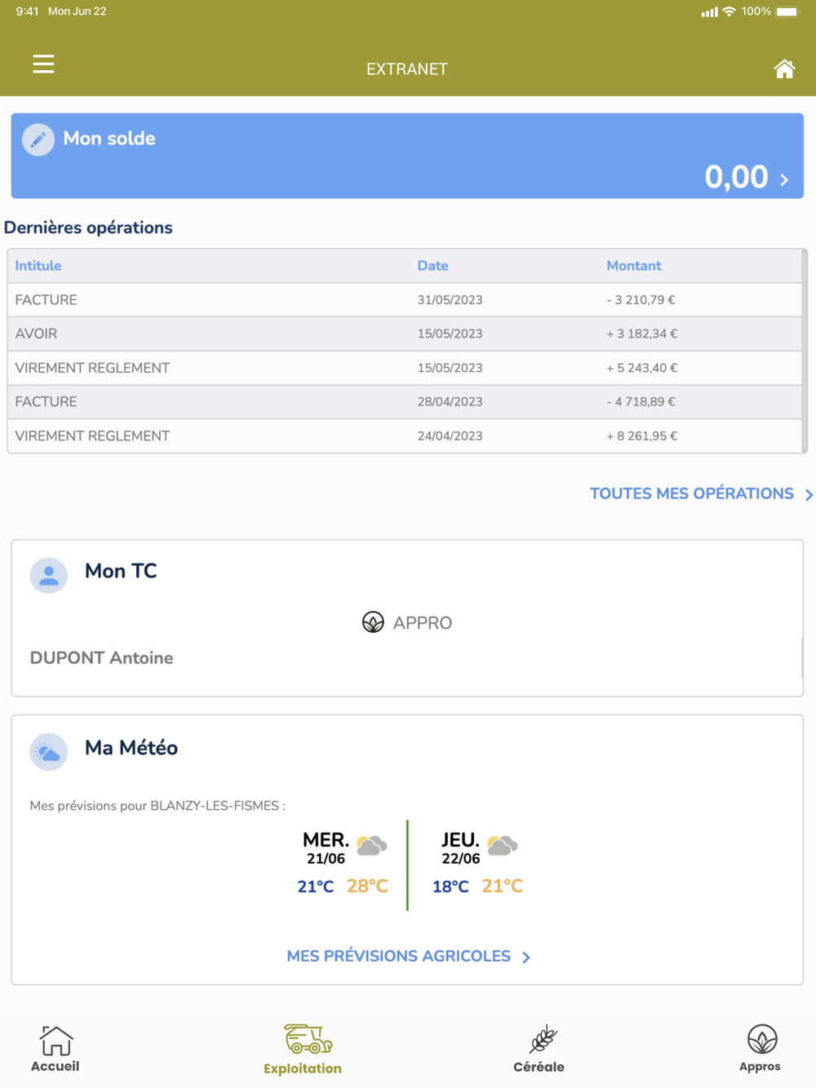Click amount + 5 243,40 €
816x1088 pixels.
pos(641,368)
